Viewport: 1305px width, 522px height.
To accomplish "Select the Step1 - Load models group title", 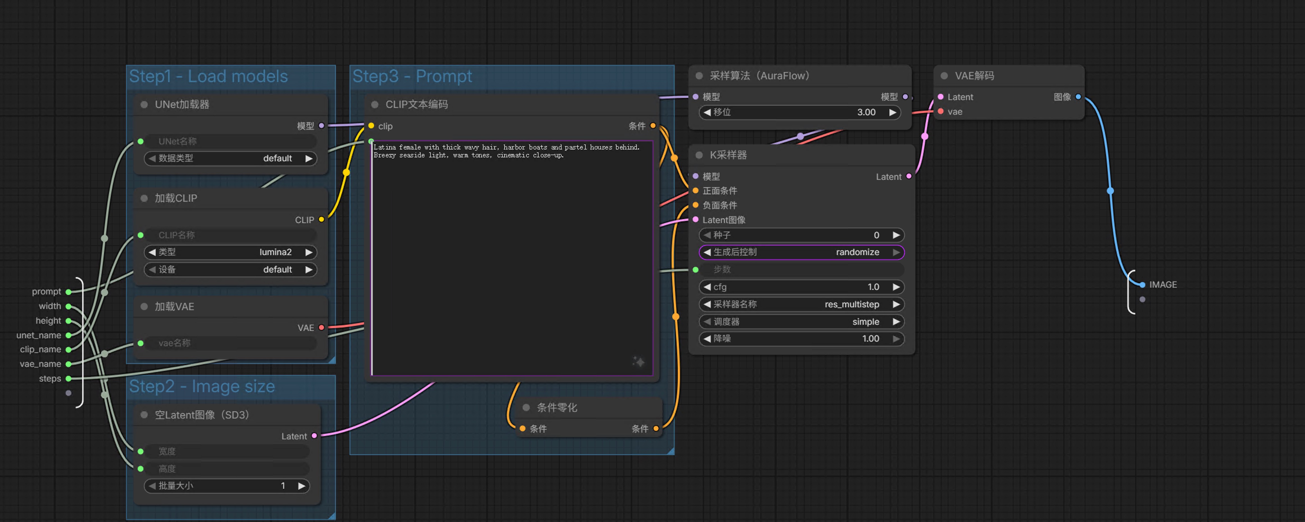I will tap(208, 76).
